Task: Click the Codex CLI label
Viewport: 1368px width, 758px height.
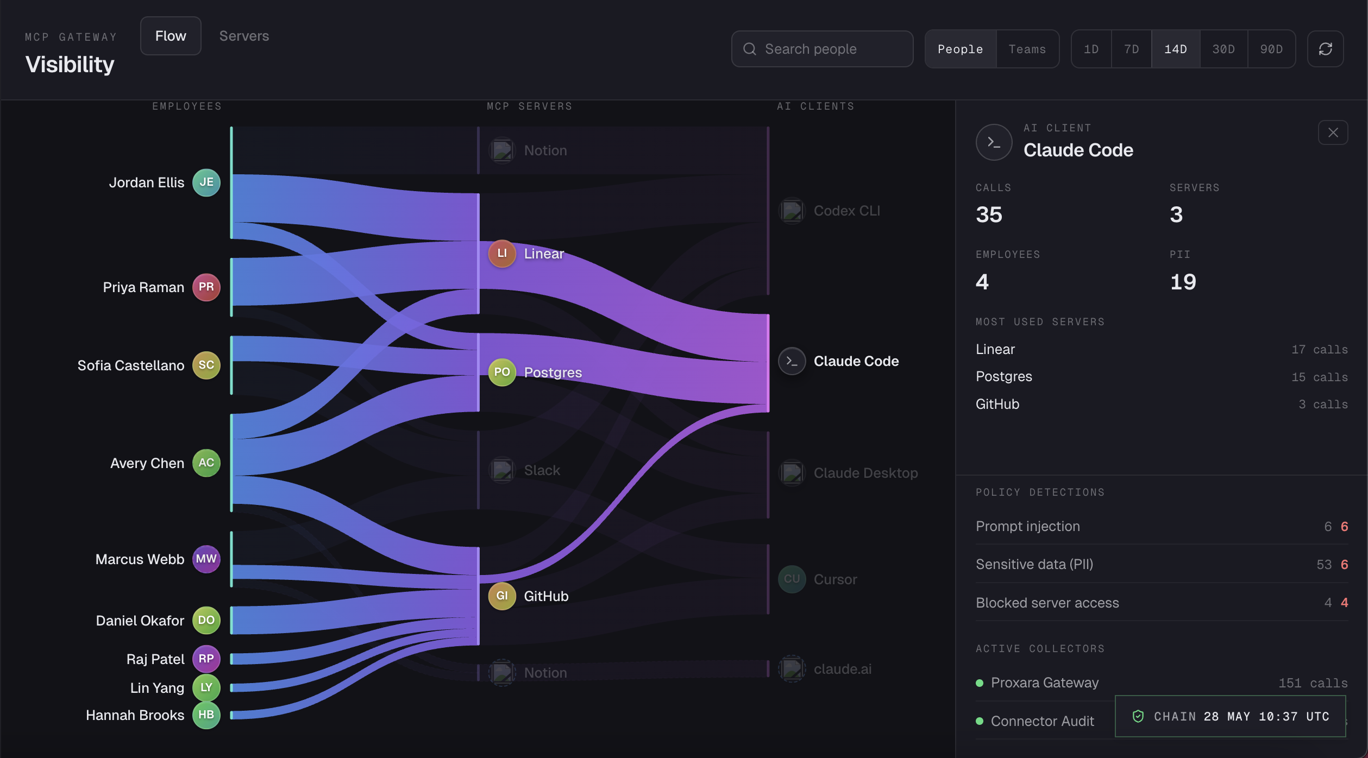Action: pos(847,211)
